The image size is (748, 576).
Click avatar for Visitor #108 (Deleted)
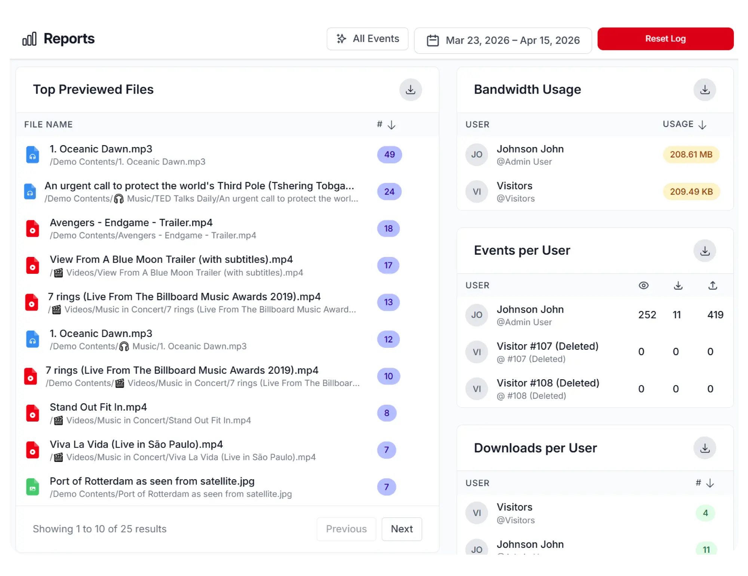pyautogui.click(x=476, y=389)
